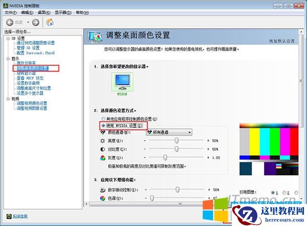The image size is (307, 226).
Task: Click the 系统信息 icon at bottom left
Action: click(x=9, y=216)
